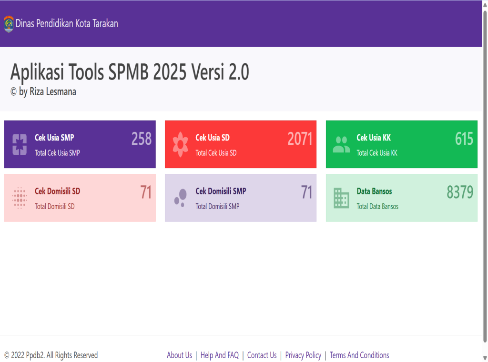488x362 pixels.
Task: Open the Privacy Policy link
Action: point(303,355)
